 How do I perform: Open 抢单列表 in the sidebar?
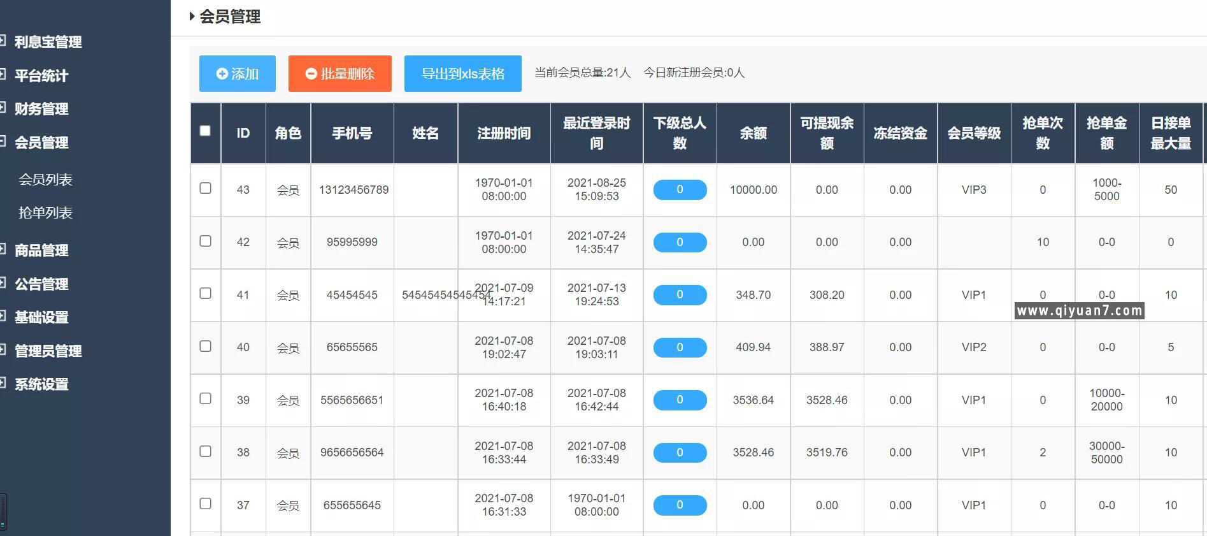45,213
